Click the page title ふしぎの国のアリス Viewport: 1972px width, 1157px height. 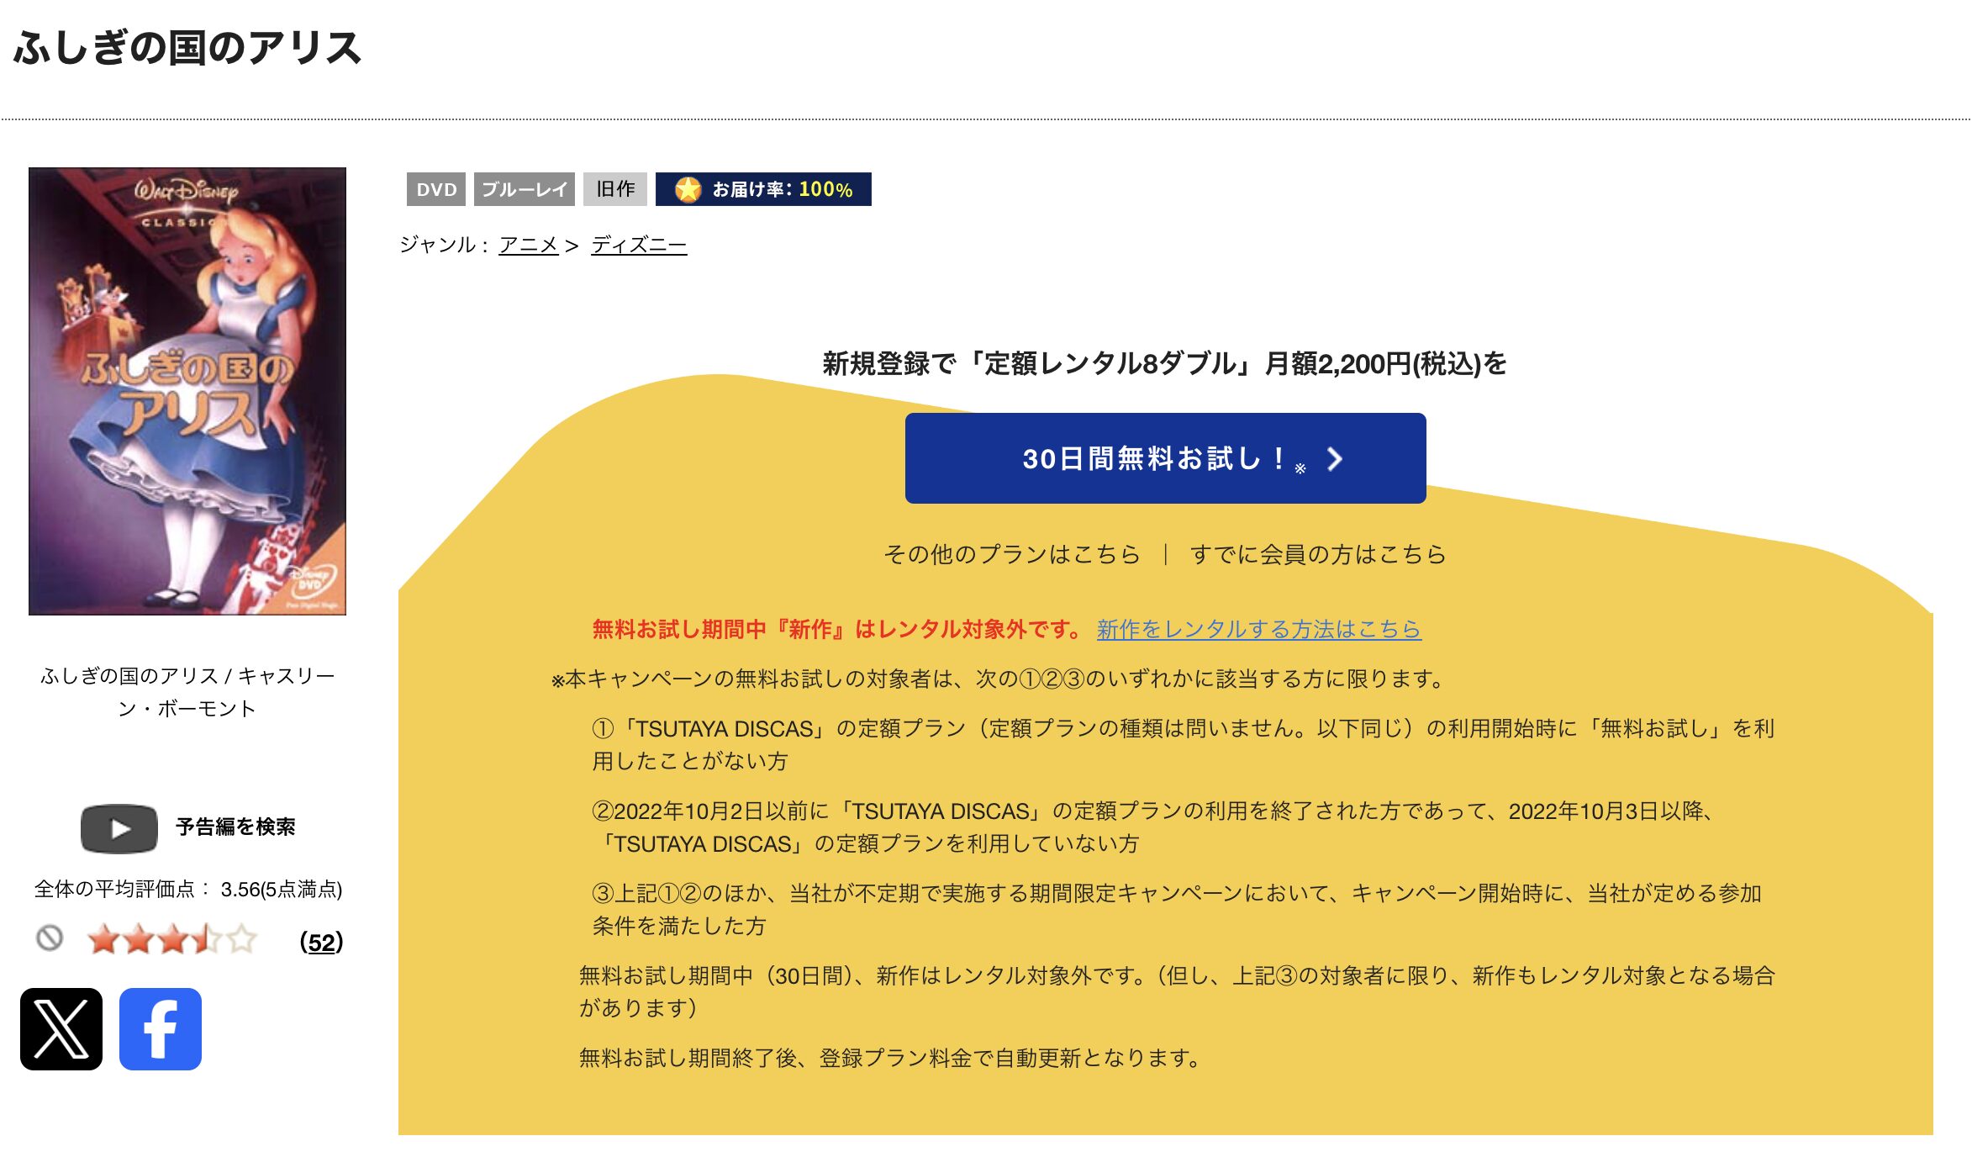[187, 47]
